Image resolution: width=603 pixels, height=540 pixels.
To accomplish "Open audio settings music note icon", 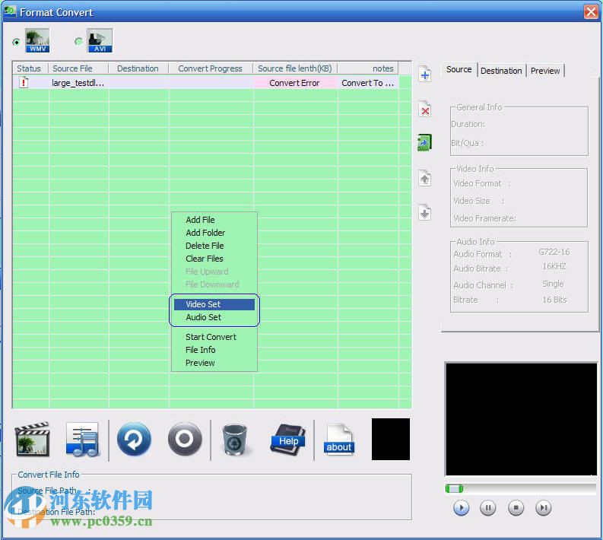I will (82, 439).
